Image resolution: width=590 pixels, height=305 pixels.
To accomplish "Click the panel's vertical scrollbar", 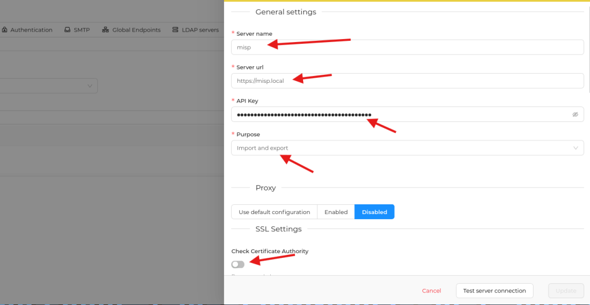I will coord(588,46).
